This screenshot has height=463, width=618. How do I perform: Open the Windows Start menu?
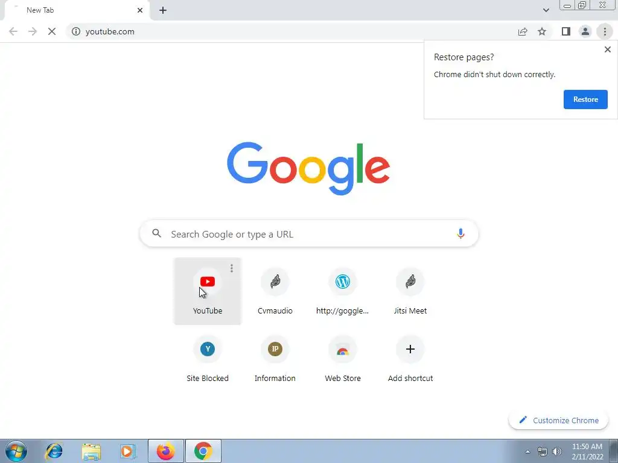pyautogui.click(x=16, y=451)
